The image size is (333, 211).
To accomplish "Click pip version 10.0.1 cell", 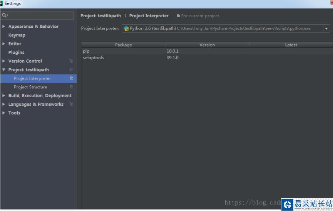I will (x=172, y=51).
